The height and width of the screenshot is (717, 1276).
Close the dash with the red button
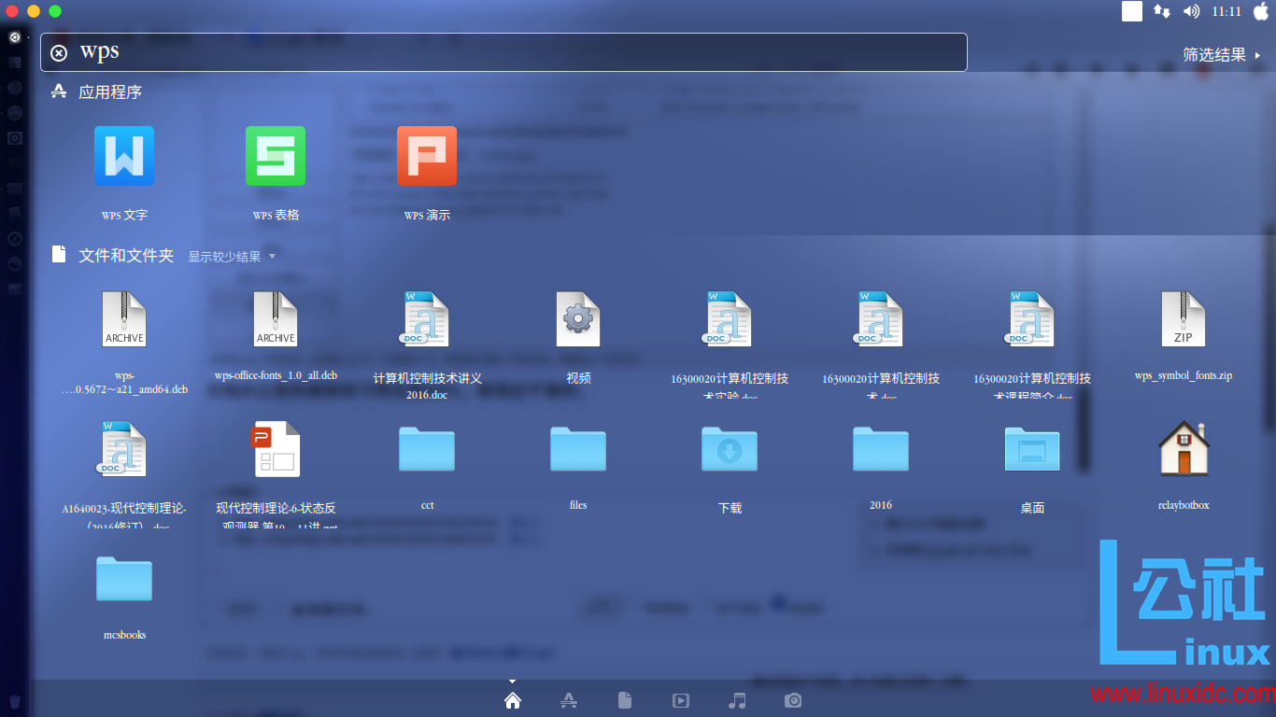click(x=12, y=11)
